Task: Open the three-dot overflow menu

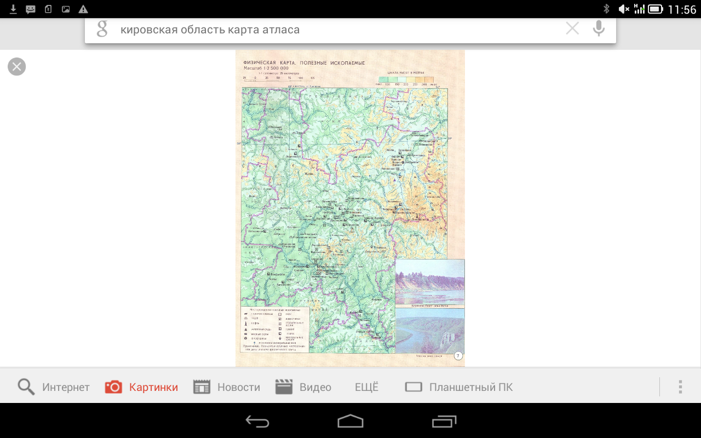Action: pyautogui.click(x=680, y=387)
